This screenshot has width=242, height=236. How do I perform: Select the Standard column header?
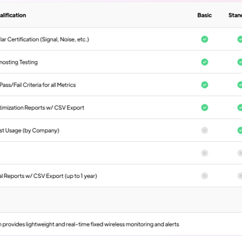point(235,15)
